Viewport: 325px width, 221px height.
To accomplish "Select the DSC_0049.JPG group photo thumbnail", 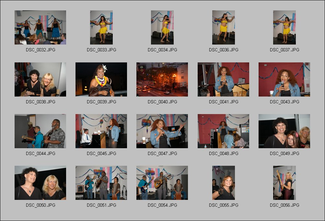I will tap(284, 131).
